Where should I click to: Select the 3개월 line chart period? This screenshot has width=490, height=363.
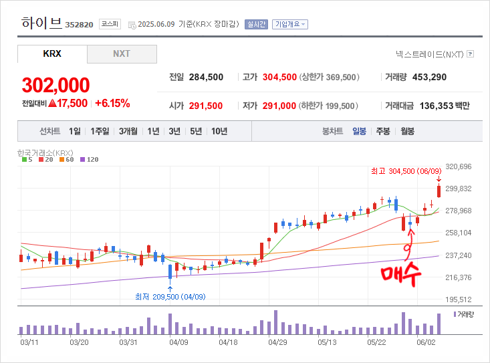(x=128, y=131)
